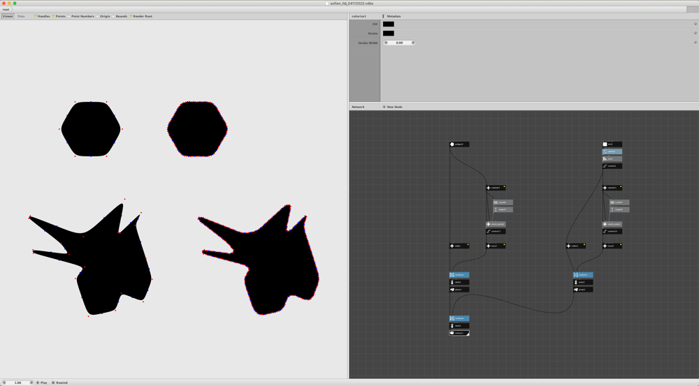Toggle the Render Root checkbox
Image resolution: width=699 pixels, height=386 pixels.
[131, 17]
